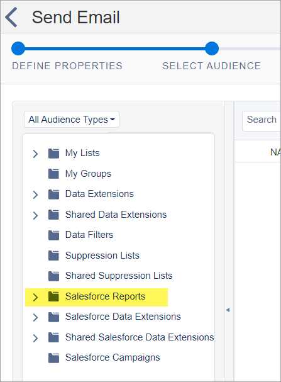Click the Data Extensions folder icon
The image size is (281, 382).
click(x=54, y=194)
